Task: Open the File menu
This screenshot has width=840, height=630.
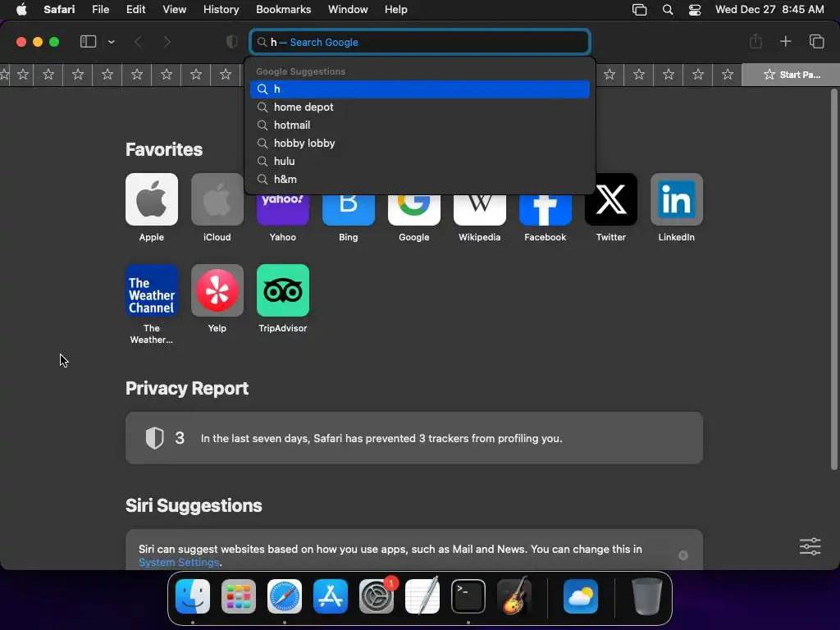Action: click(x=100, y=10)
